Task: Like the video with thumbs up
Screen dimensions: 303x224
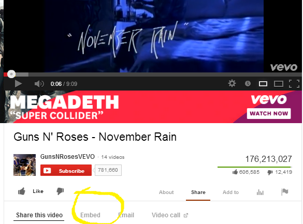Action: click(31, 191)
